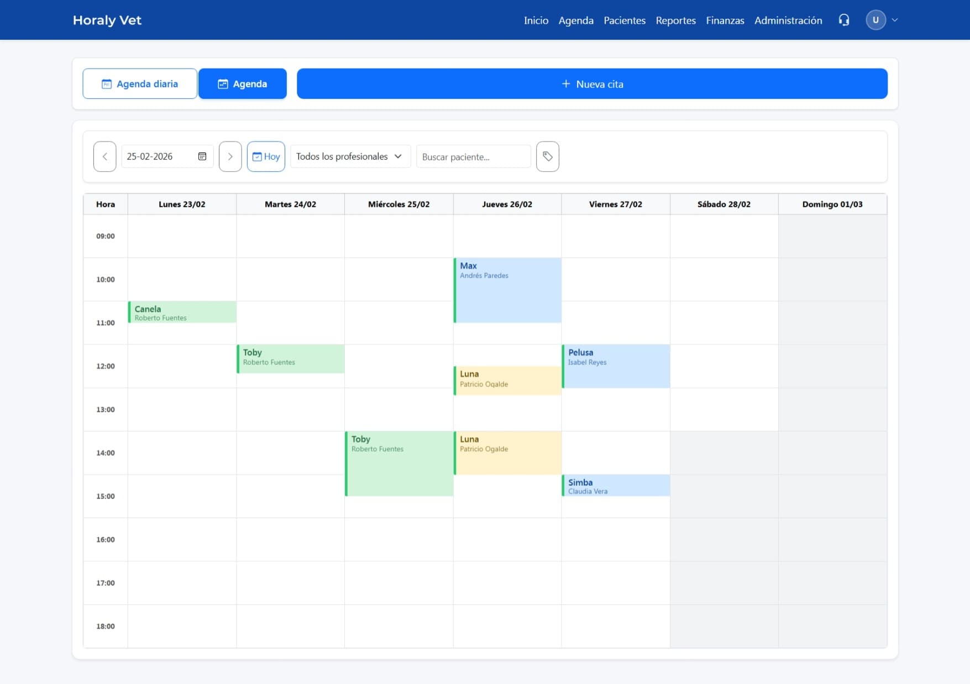Click the calendar icon in the date field
Image resolution: width=970 pixels, height=684 pixels.
click(202, 156)
